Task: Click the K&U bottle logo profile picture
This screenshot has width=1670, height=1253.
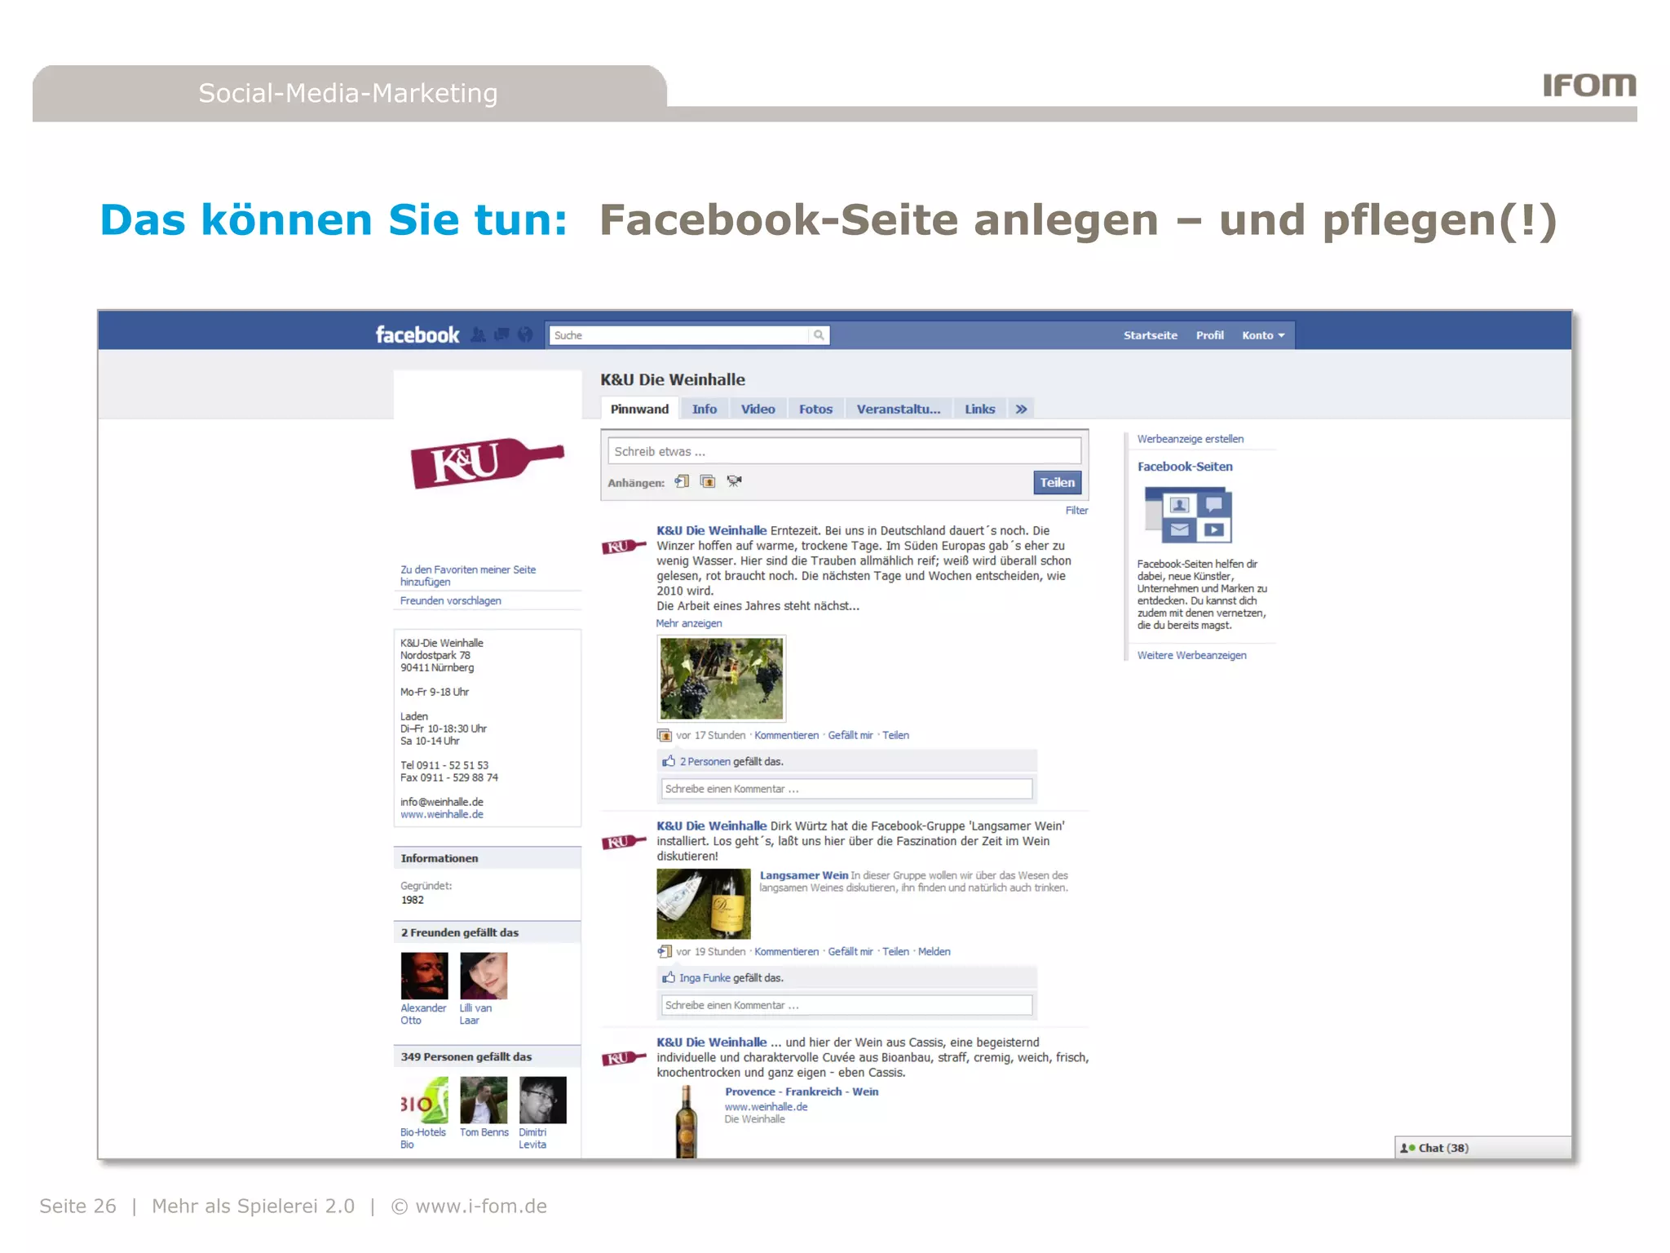Action: 487,463
